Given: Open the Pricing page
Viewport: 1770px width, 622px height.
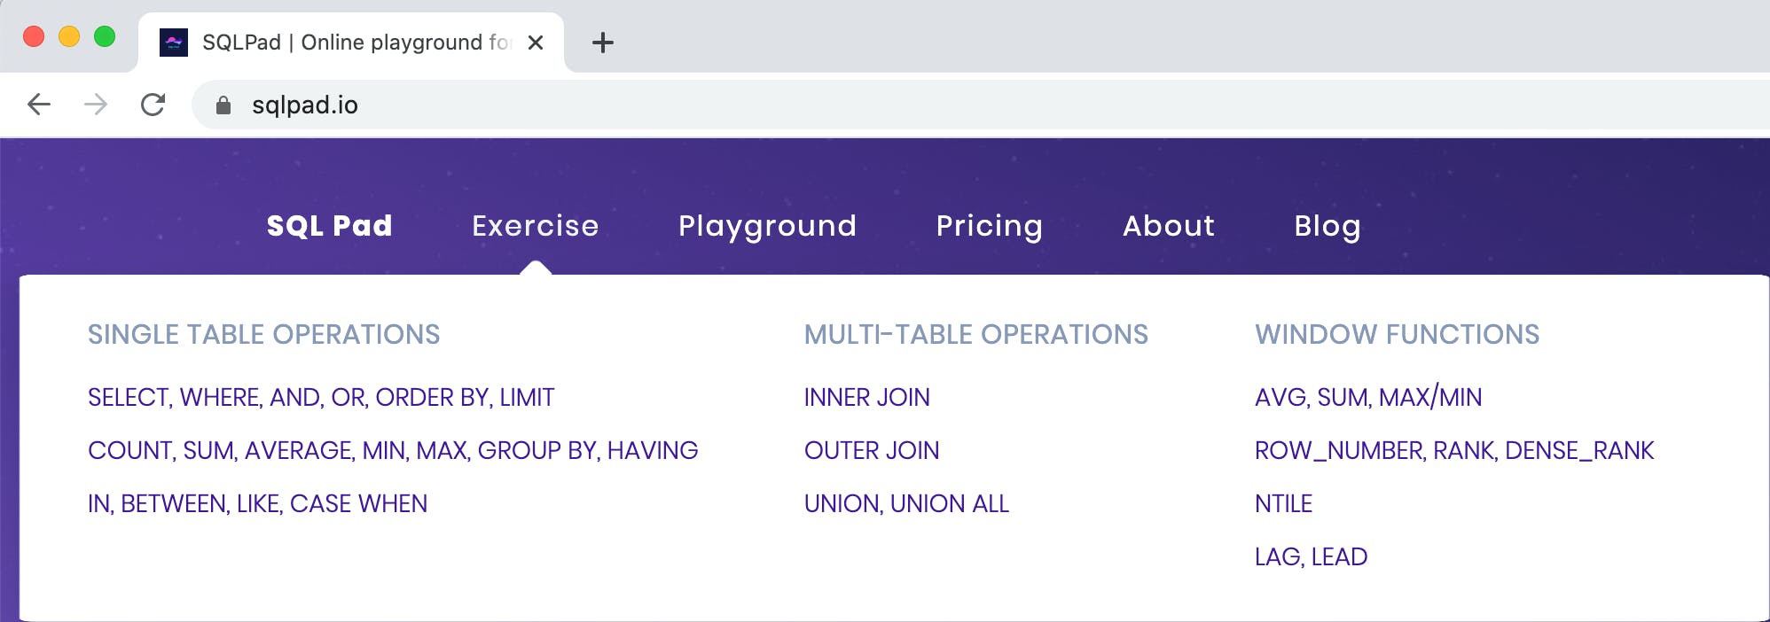Looking at the screenshot, I should pos(990,226).
